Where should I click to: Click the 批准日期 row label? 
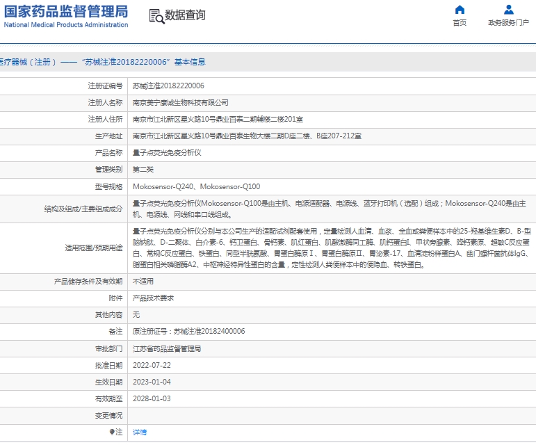point(108,365)
